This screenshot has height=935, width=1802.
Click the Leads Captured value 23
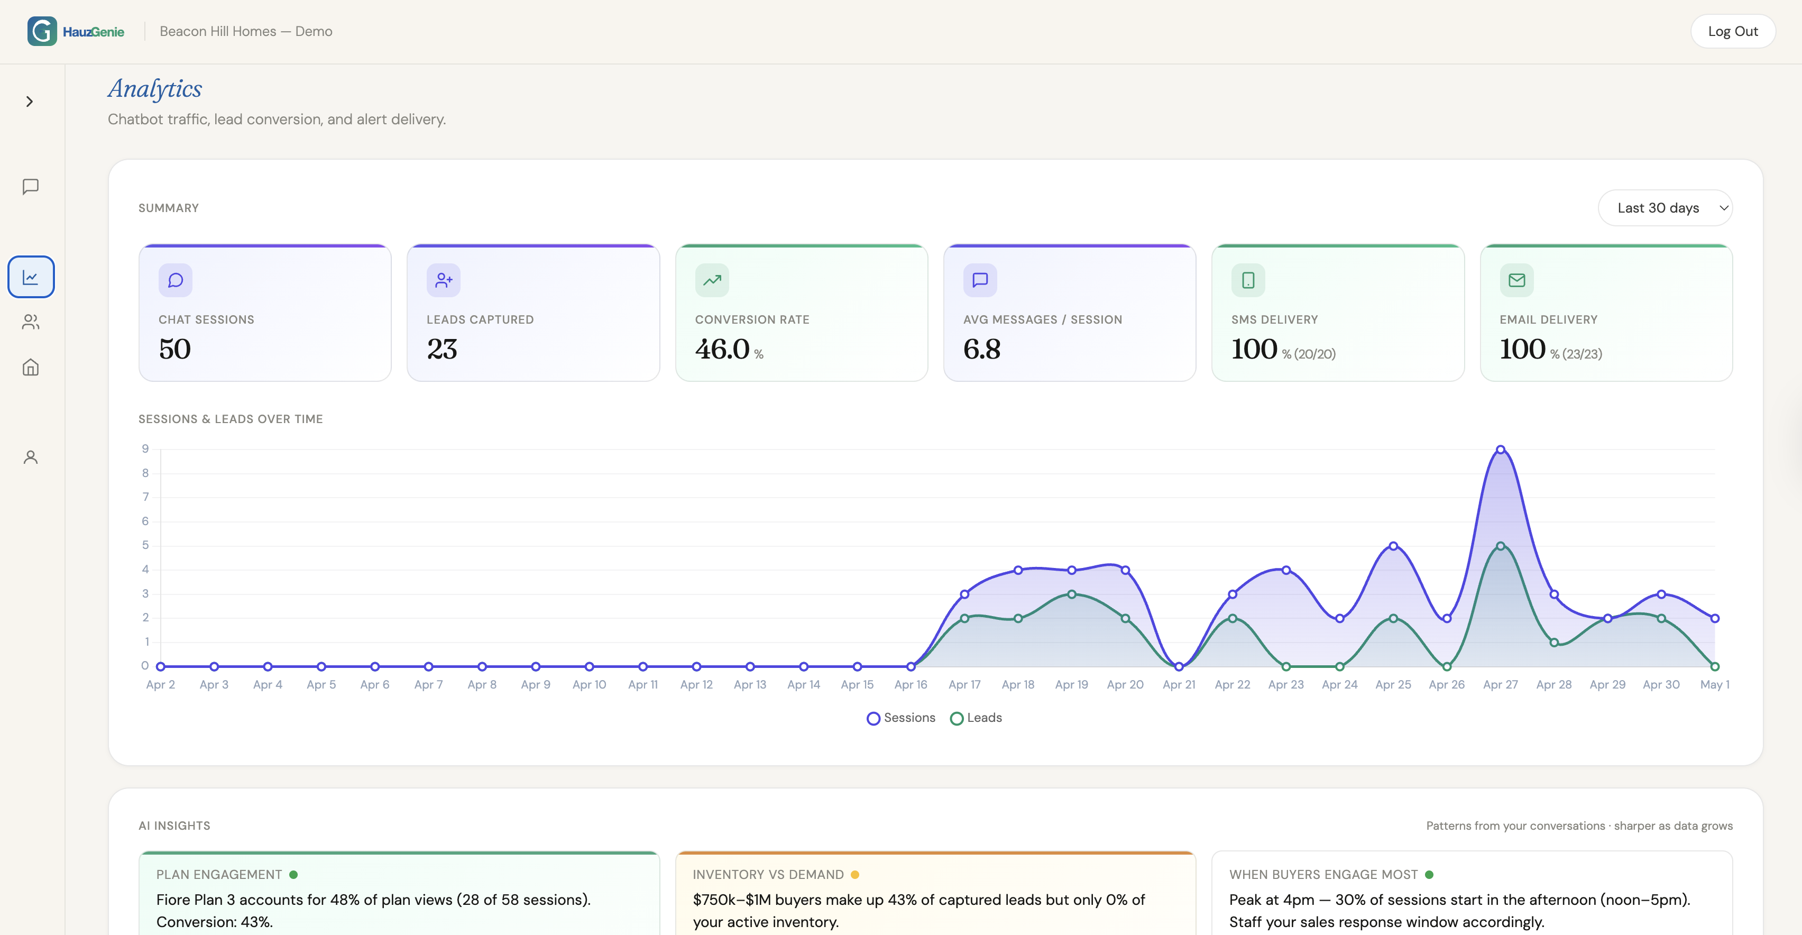(442, 349)
